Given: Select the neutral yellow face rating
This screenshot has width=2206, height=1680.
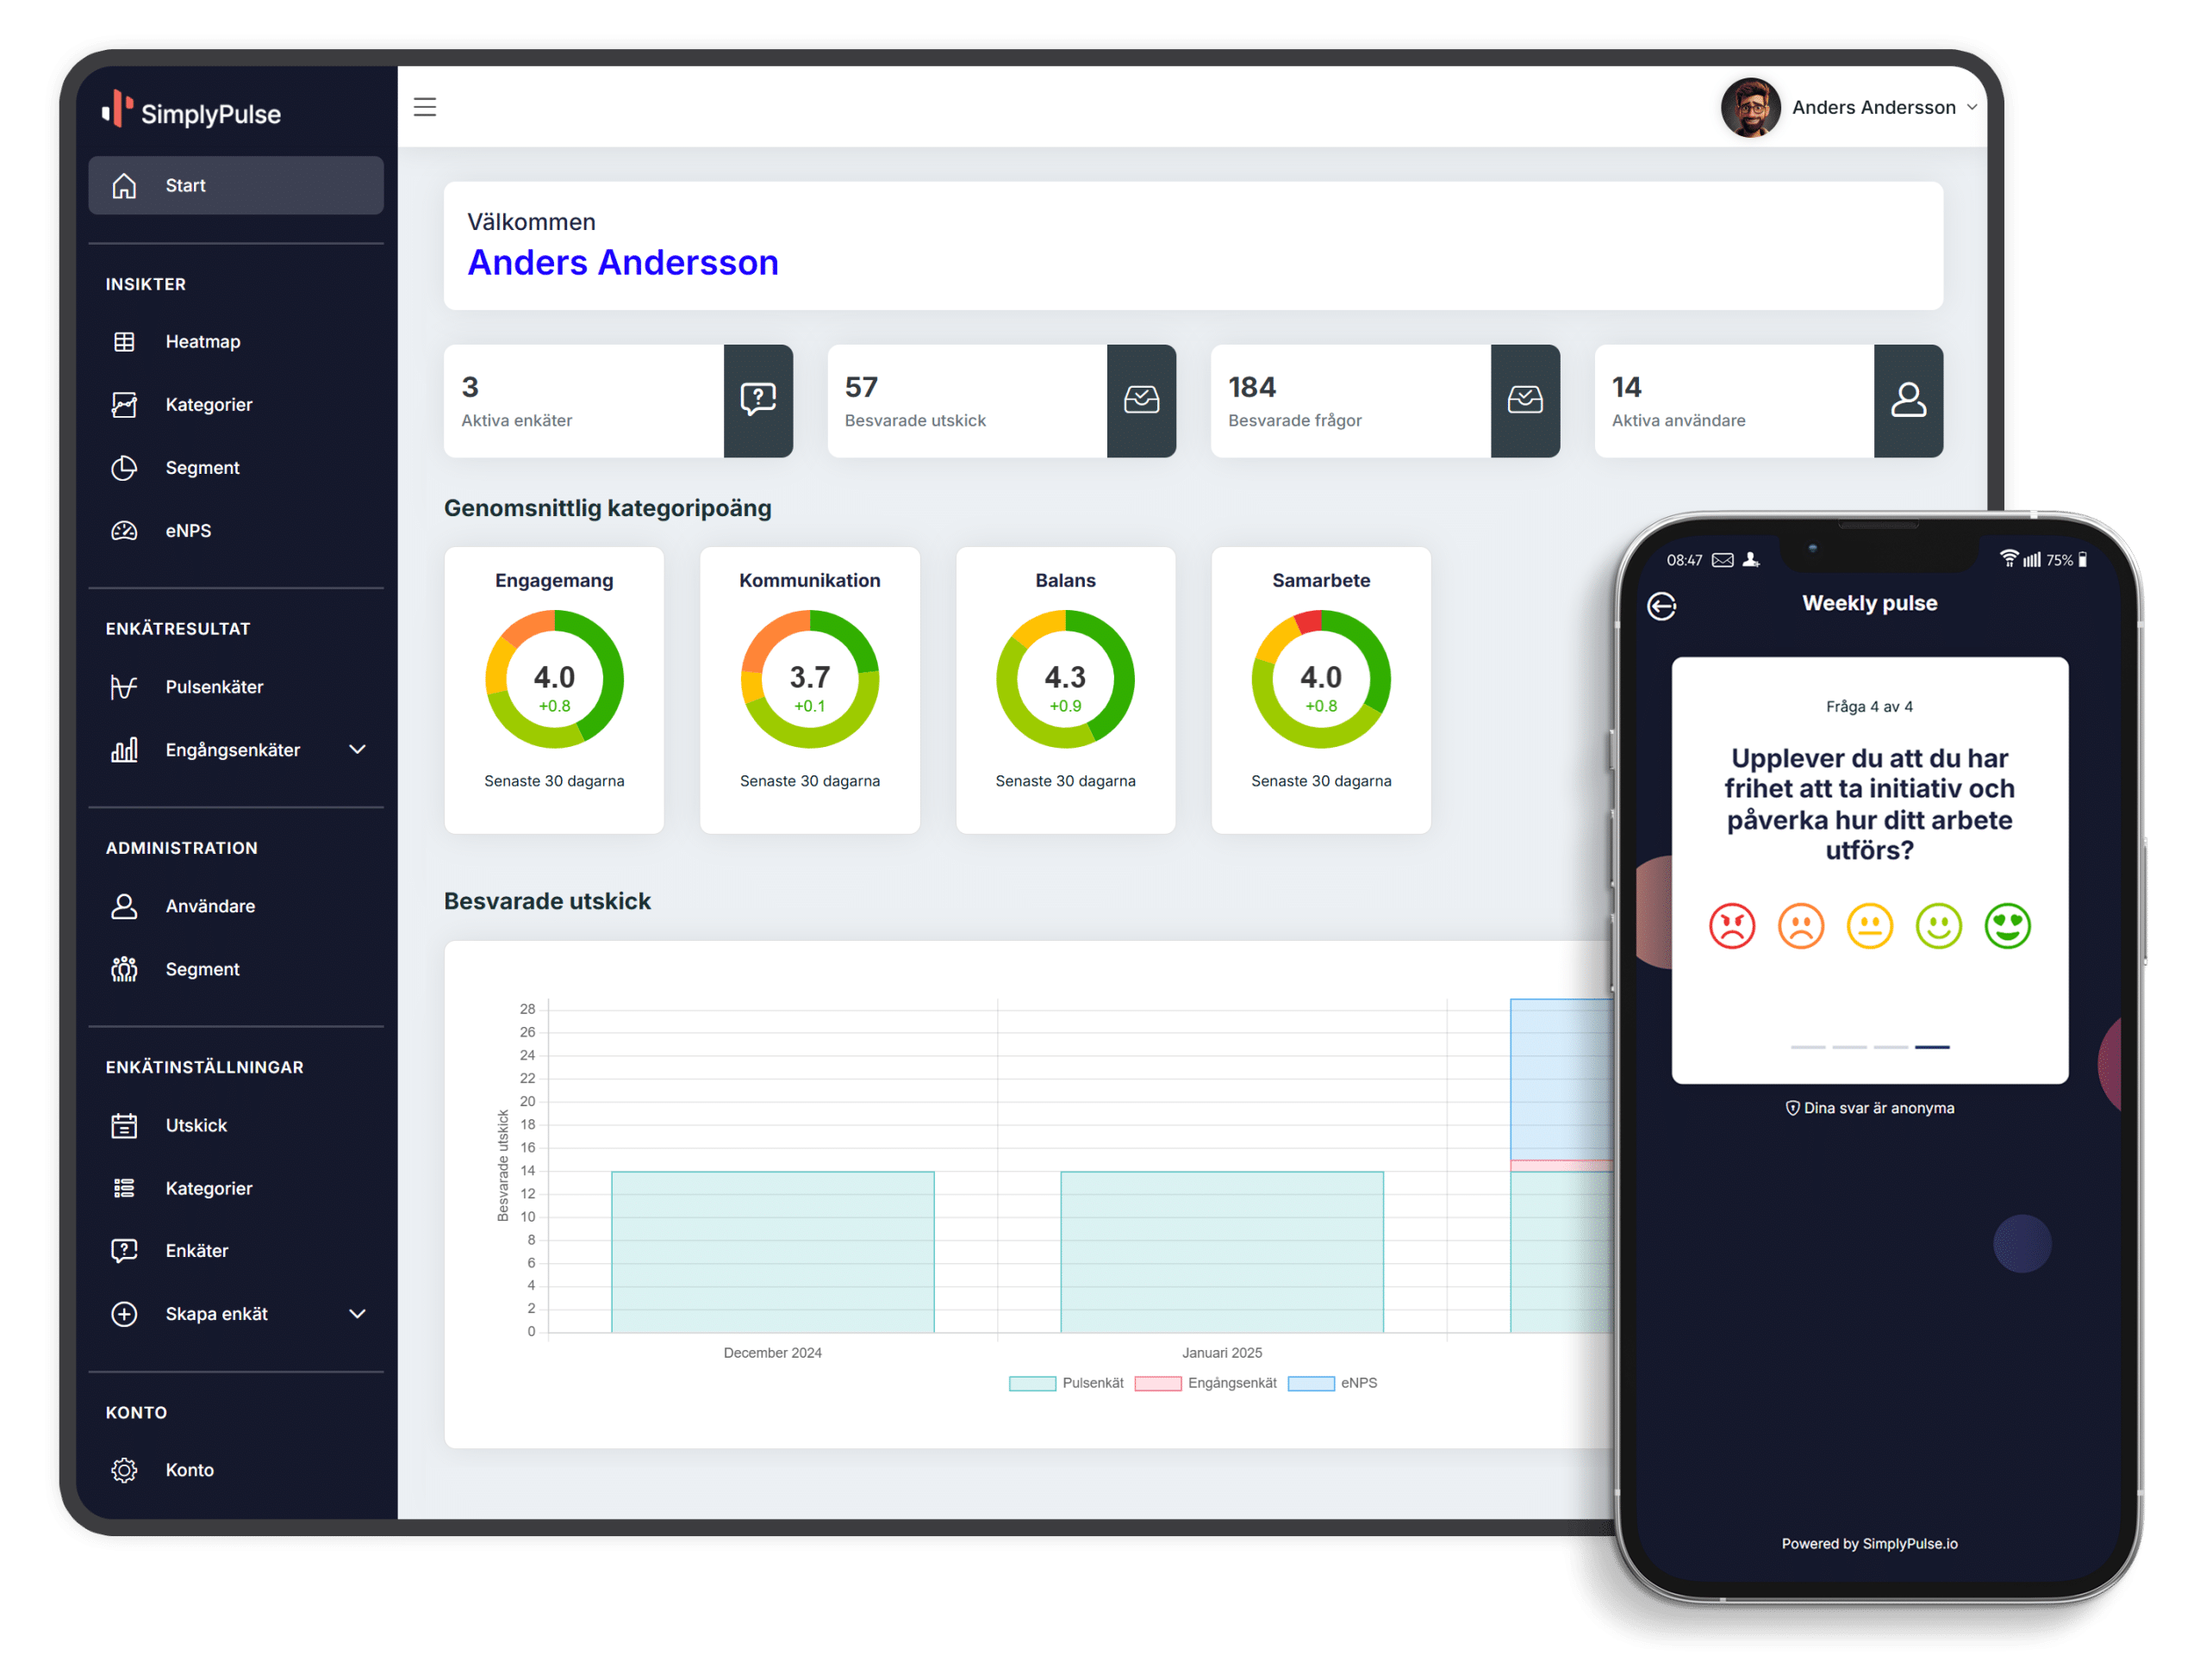Looking at the screenshot, I should 1869,926.
